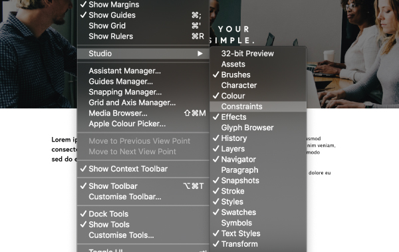Viewport: 399px width, 252px height.
Task: Open Guides Manager dialog
Action: [x=143, y=82]
